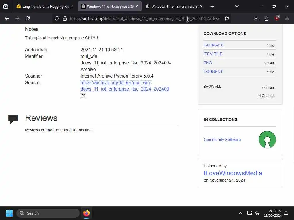Viewport: 294px width, 220px height.
Task: Close the Lang Translate tab
Action: pos(72,6)
